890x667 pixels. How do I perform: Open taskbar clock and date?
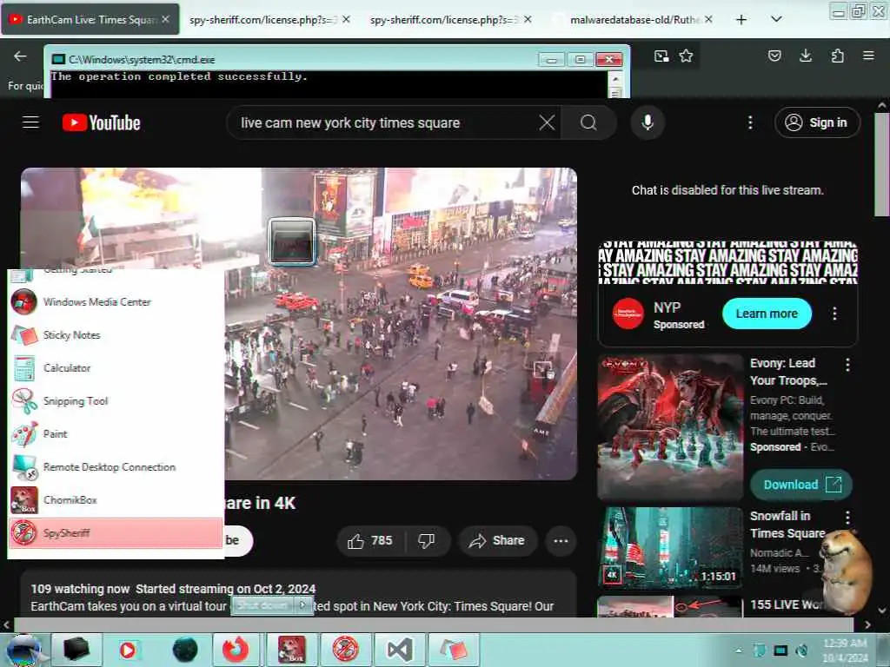tap(845, 650)
